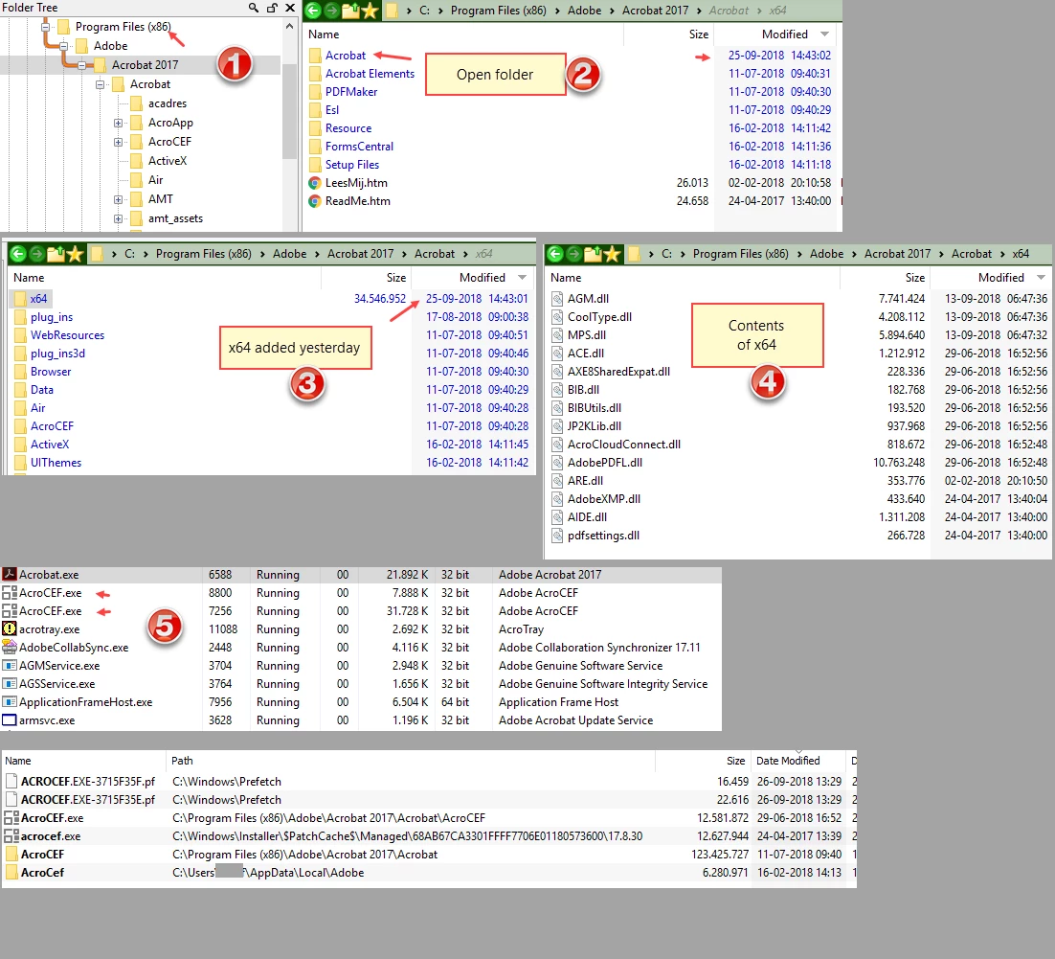1055x959 pixels.
Task: Select the ApplicationFrameHost.exe process row
Action: (x=361, y=701)
